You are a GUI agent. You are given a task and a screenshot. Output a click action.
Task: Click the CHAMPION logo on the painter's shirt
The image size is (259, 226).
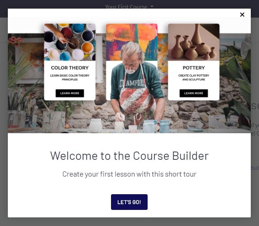coord(132,83)
